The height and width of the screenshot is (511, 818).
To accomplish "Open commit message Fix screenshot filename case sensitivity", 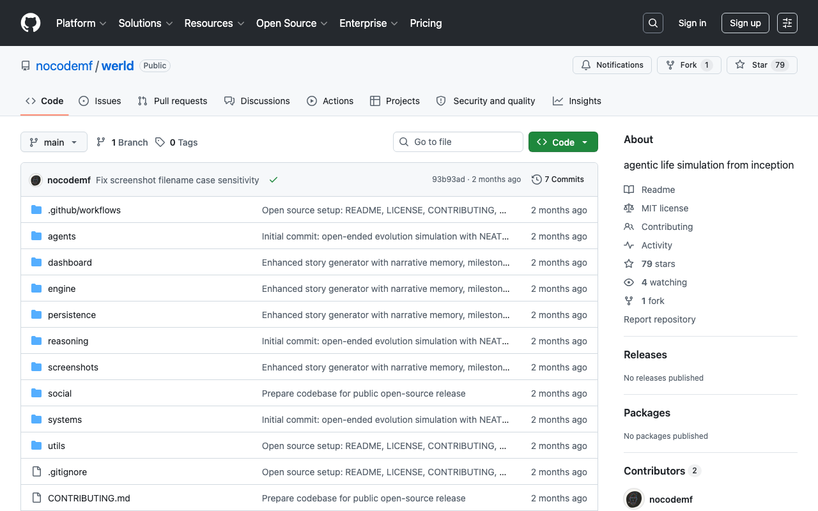I will click(x=178, y=180).
